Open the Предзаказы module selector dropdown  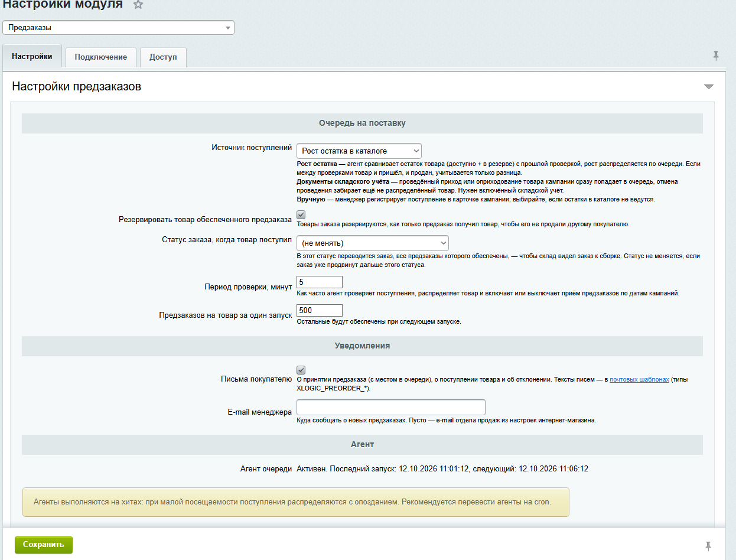(x=119, y=28)
